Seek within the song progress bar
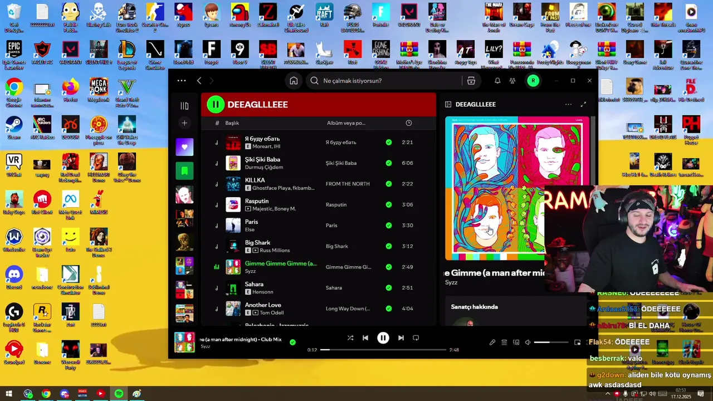Image resolution: width=713 pixels, height=401 pixels. coord(383,350)
